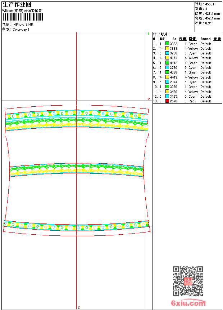Click the Cyan description in row 3

tap(192, 53)
